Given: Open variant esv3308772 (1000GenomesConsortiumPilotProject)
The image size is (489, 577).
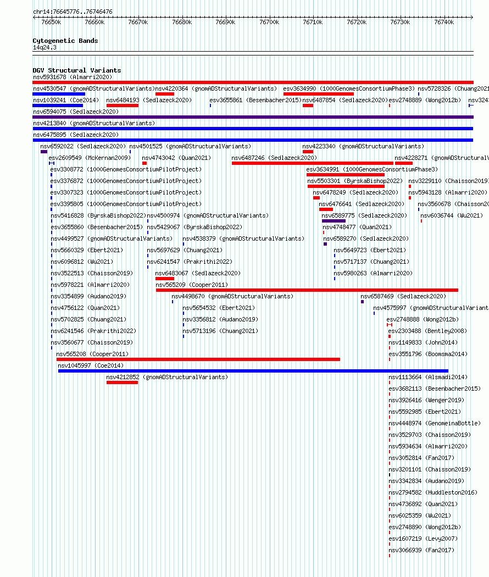Looking at the screenshot, I should [126, 169].
